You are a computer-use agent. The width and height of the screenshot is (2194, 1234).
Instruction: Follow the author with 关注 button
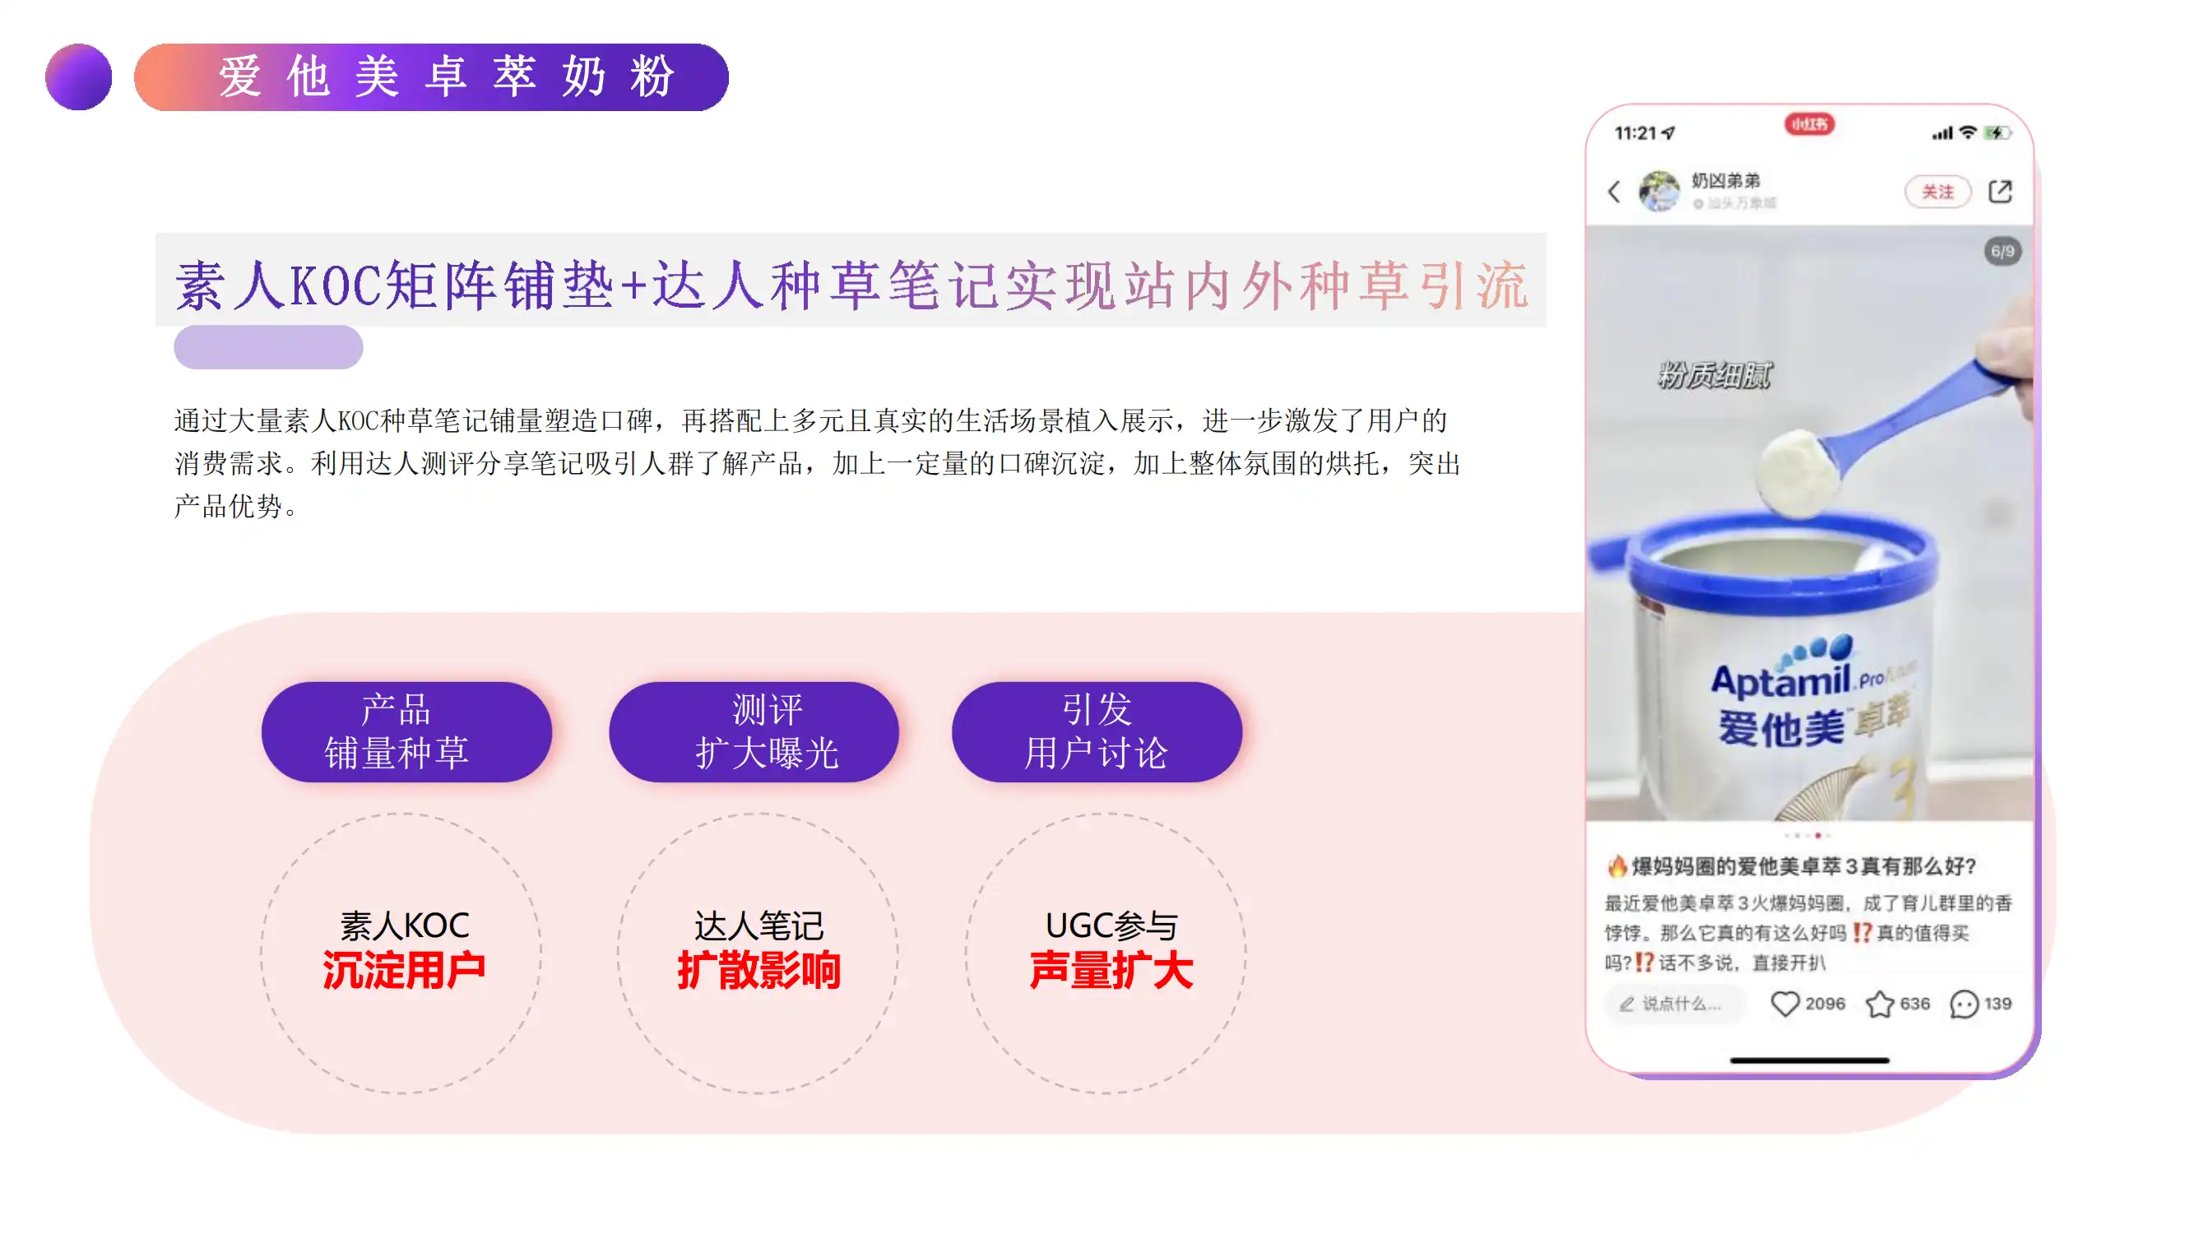(1937, 192)
